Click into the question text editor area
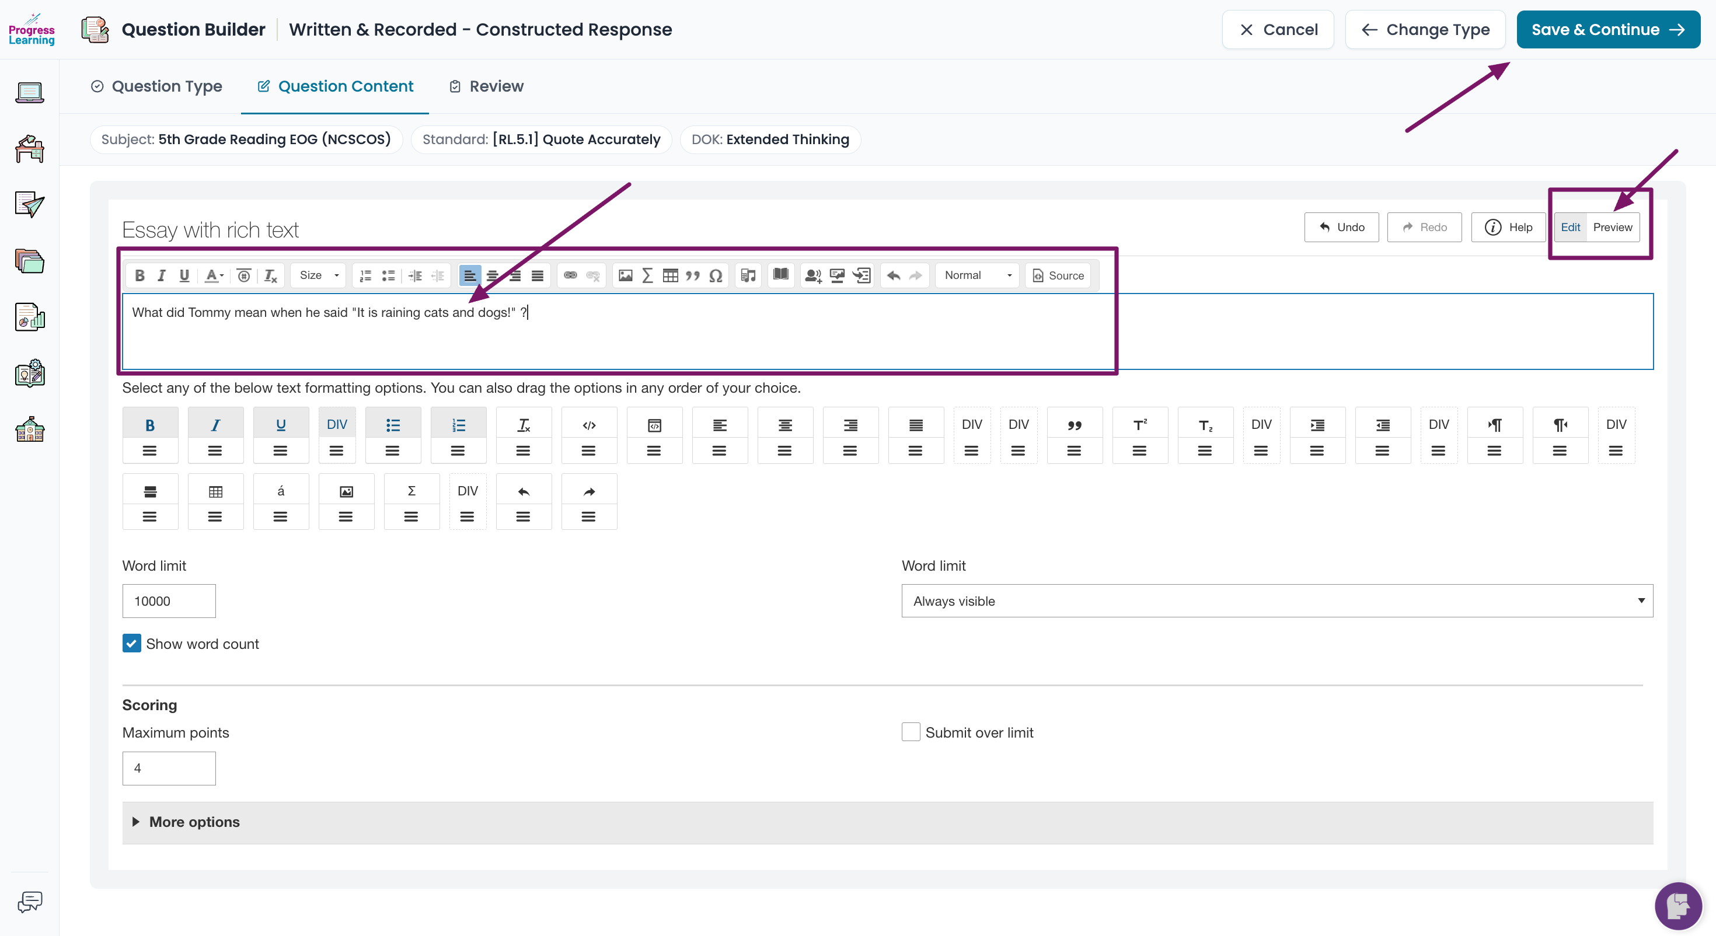Image resolution: width=1716 pixels, height=936 pixels. [887, 331]
